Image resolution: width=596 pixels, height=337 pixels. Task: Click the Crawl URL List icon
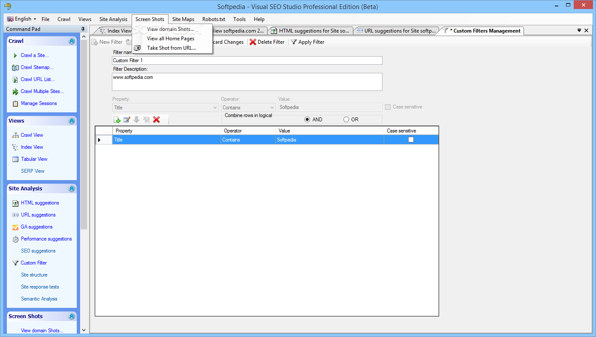click(15, 79)
